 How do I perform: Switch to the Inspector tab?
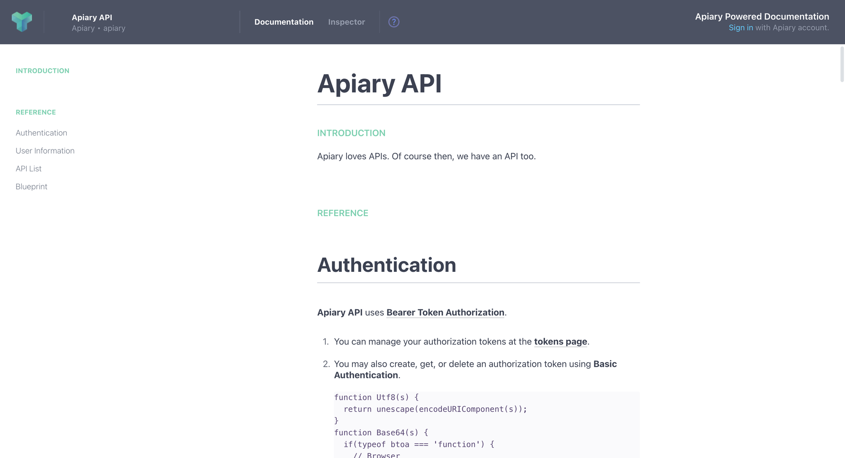point(346,22)
